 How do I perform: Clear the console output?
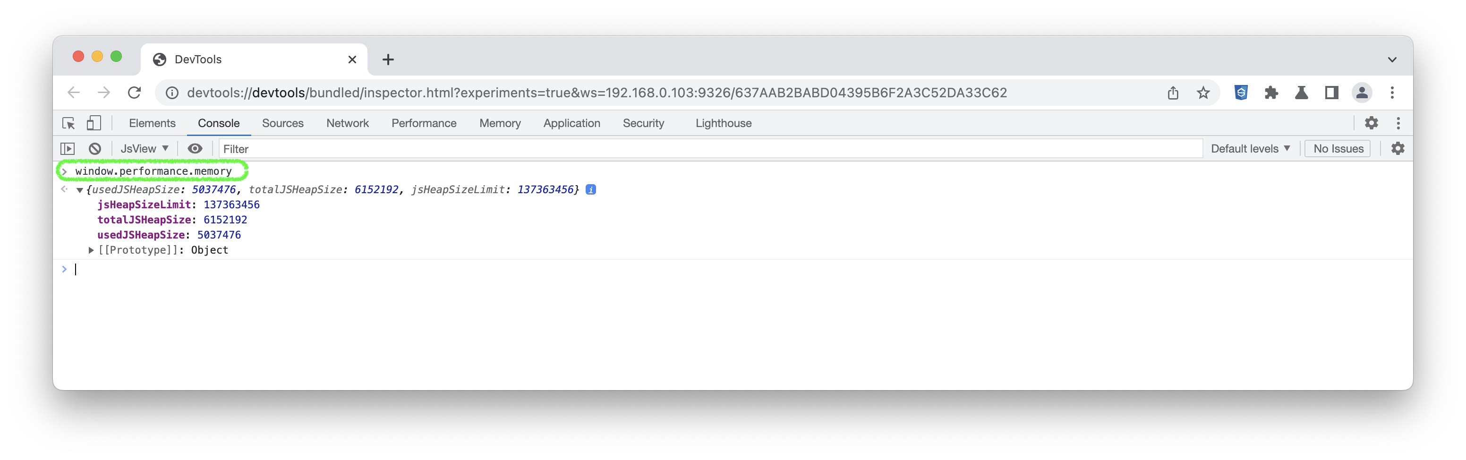click(x=95, y=149)
